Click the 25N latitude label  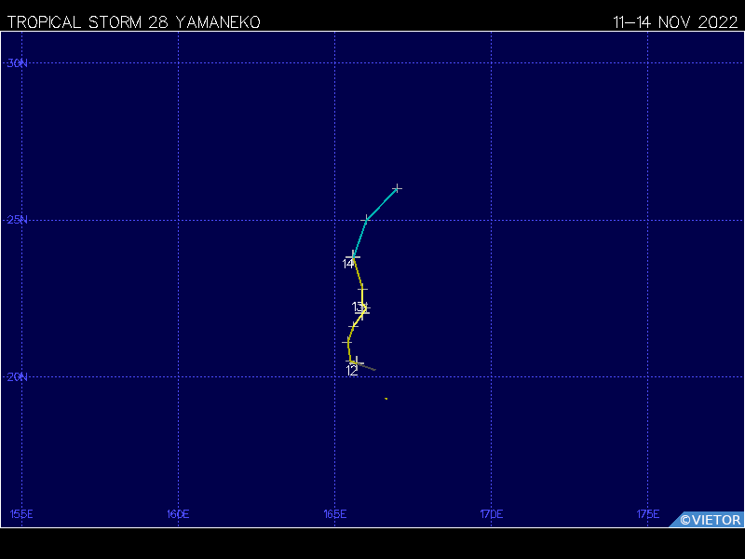click(x=17, y=220)
